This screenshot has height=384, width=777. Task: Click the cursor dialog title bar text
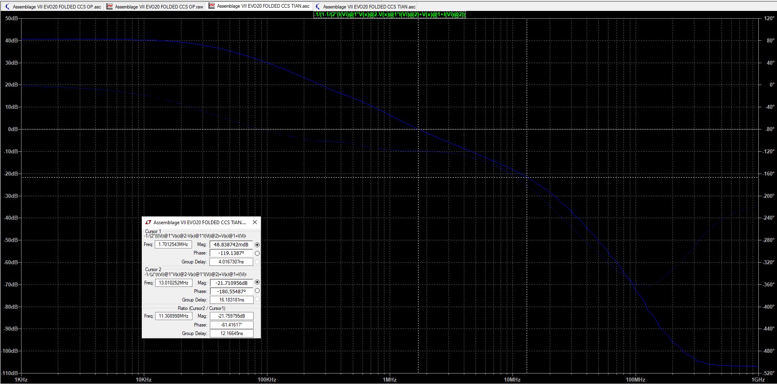[200, 222]
